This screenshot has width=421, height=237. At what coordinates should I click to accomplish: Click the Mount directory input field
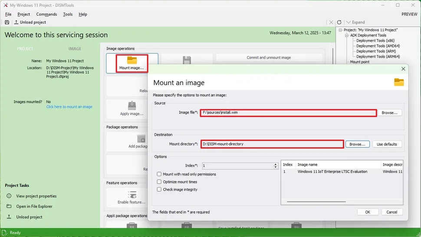(x=272, y=144)
